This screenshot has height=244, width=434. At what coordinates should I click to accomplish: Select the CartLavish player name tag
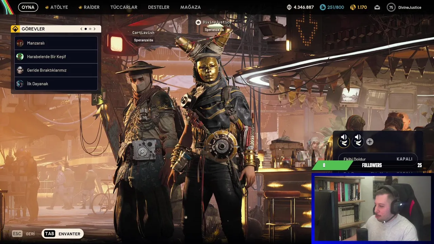tap(143, 33)
